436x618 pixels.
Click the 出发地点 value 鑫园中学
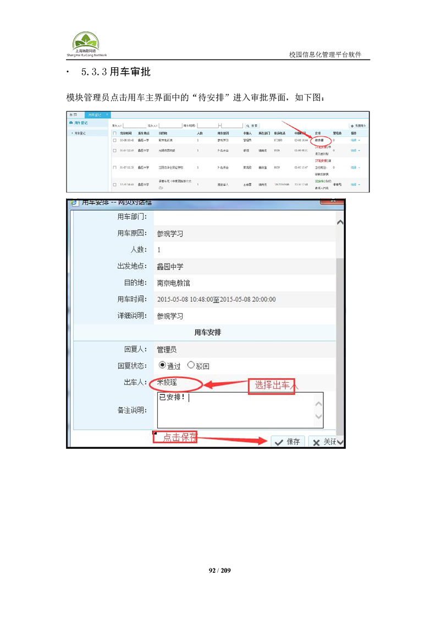point(170,267)
